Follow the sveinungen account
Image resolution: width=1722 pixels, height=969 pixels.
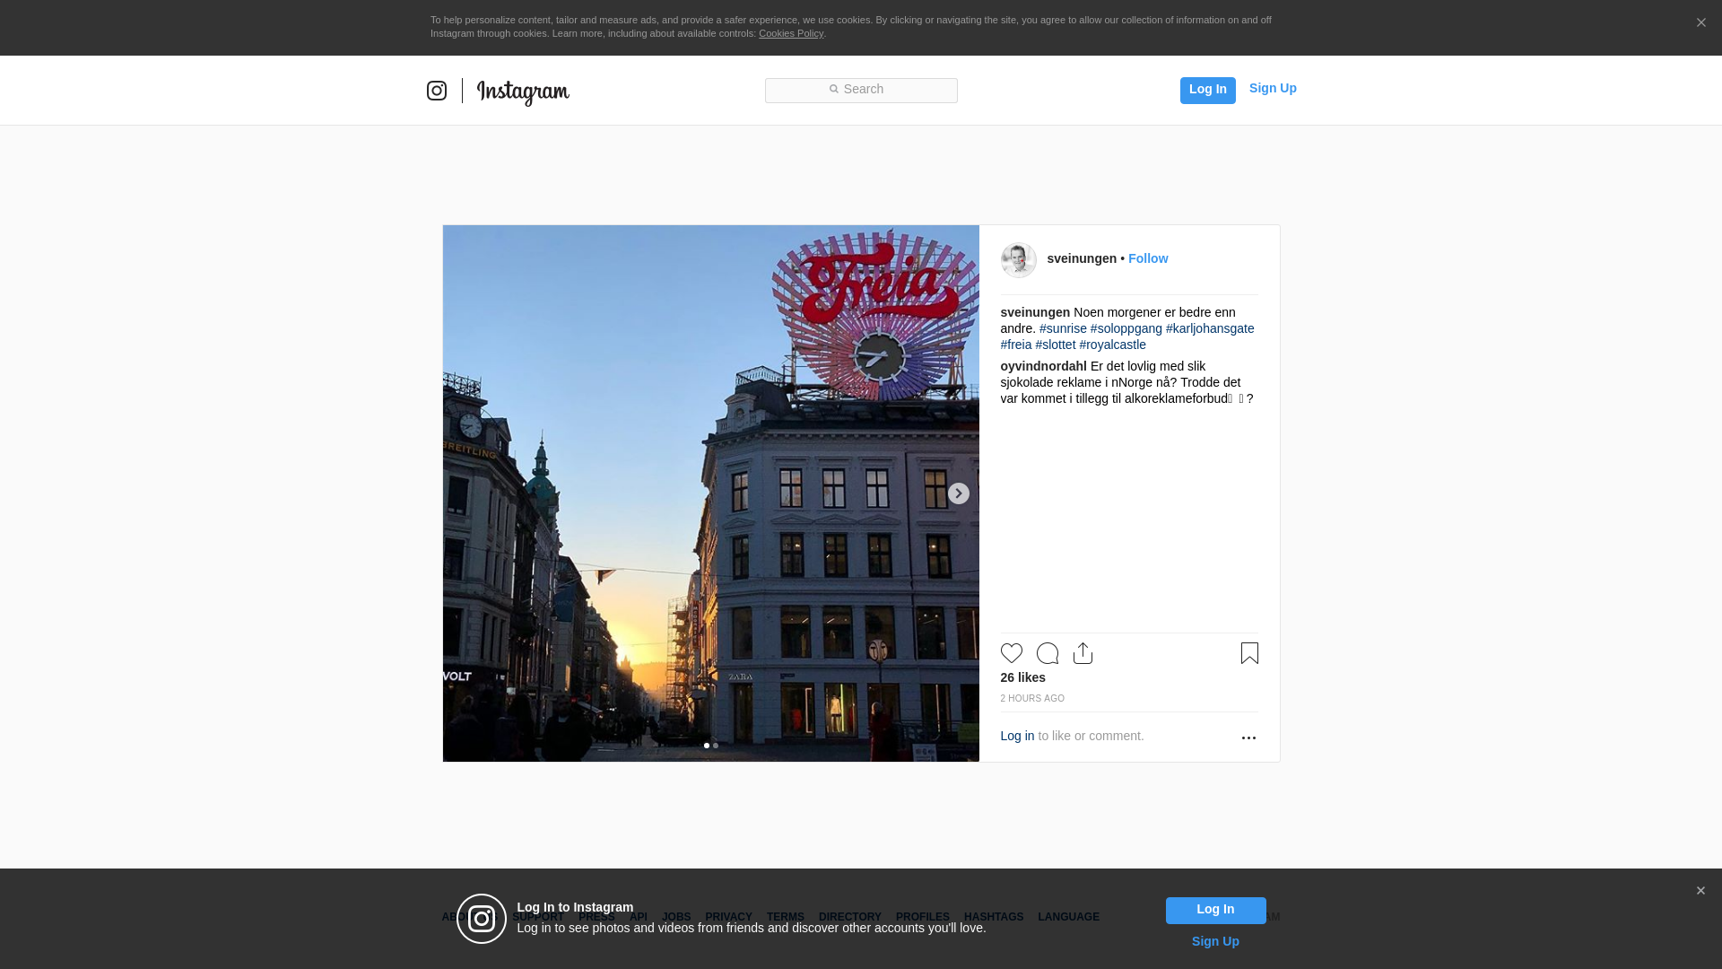1147,258
